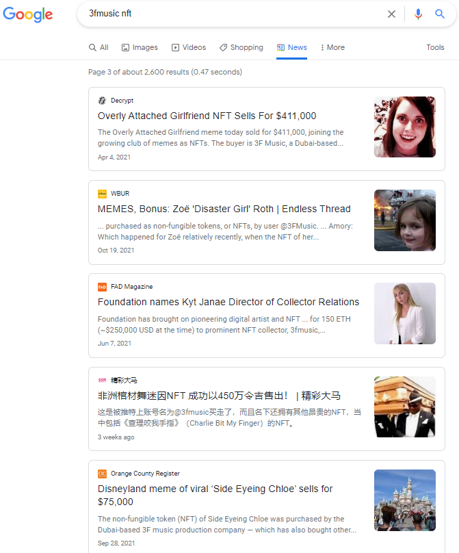The height and width of the screenshot is (553, 459).
Task: Click the Decrypt source name
Action: coord(122,101)
